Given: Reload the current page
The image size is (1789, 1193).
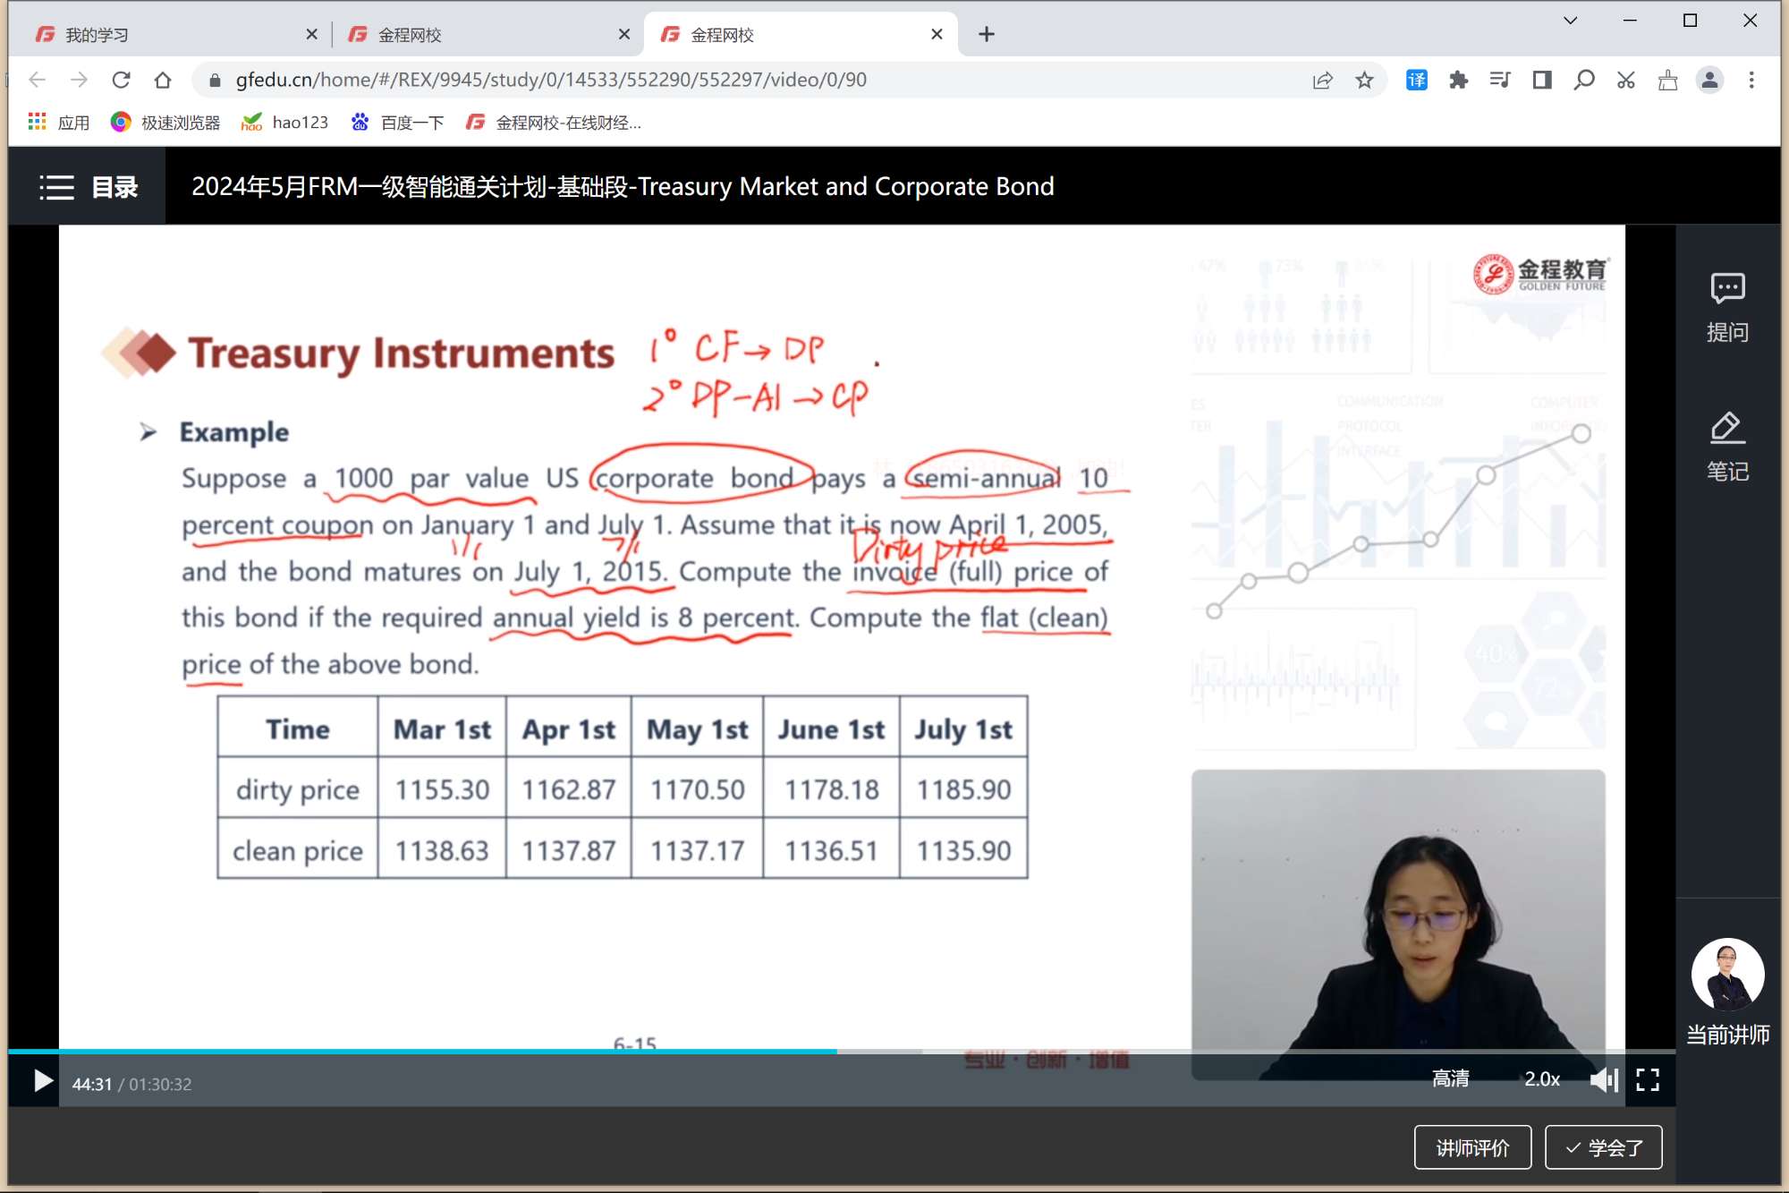Looking at the screenshot, I should (121, 81).
